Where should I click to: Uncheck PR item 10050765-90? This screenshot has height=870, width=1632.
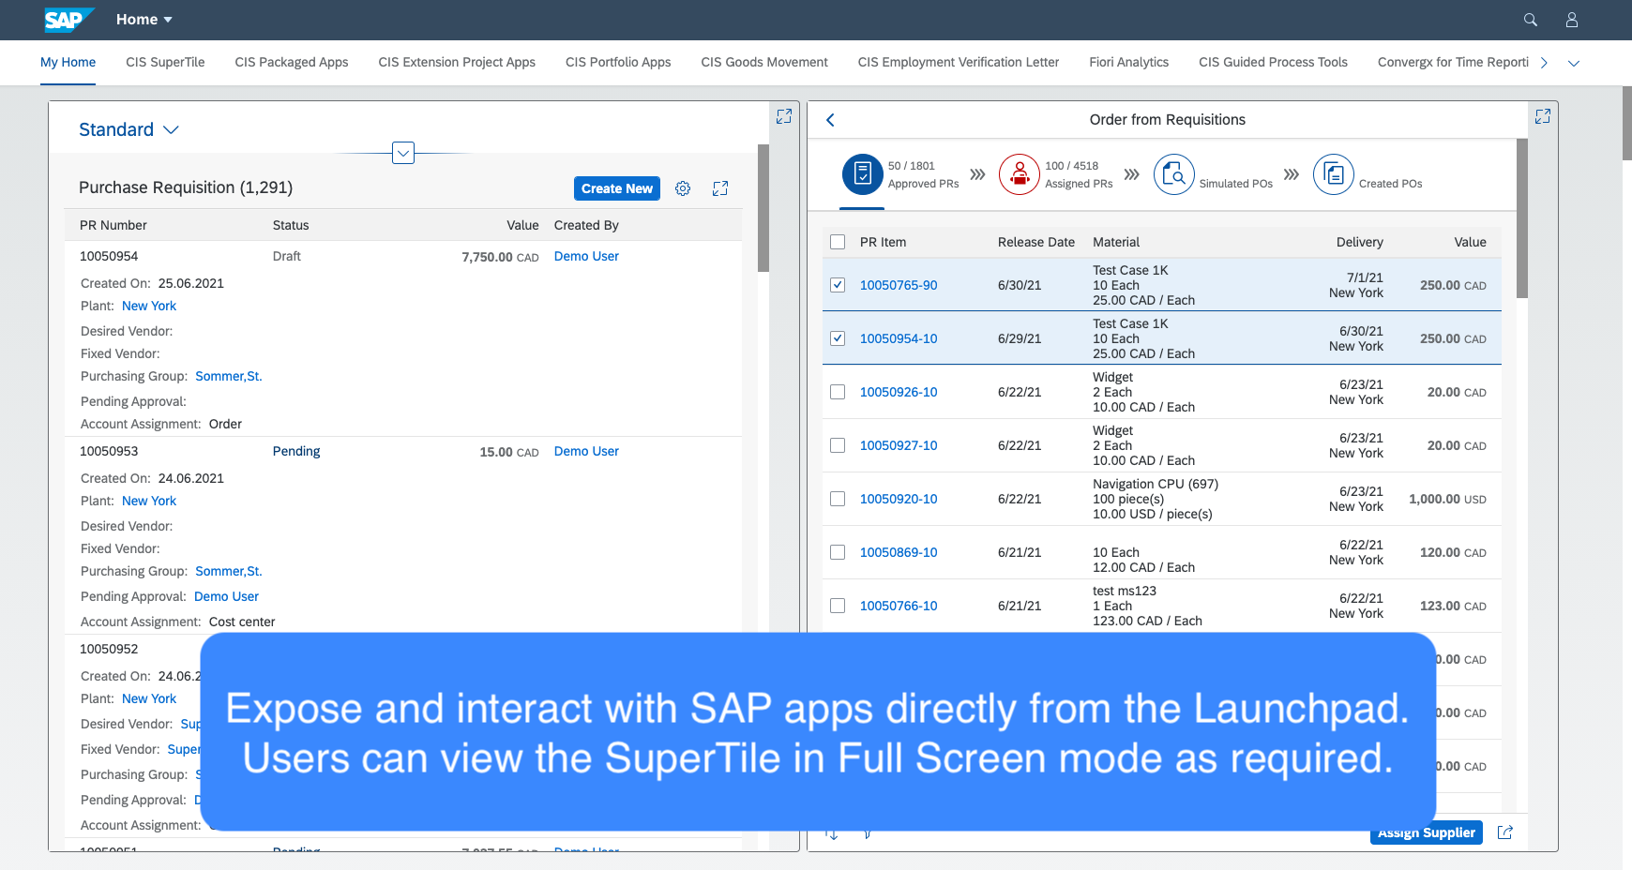click(838, 285)
